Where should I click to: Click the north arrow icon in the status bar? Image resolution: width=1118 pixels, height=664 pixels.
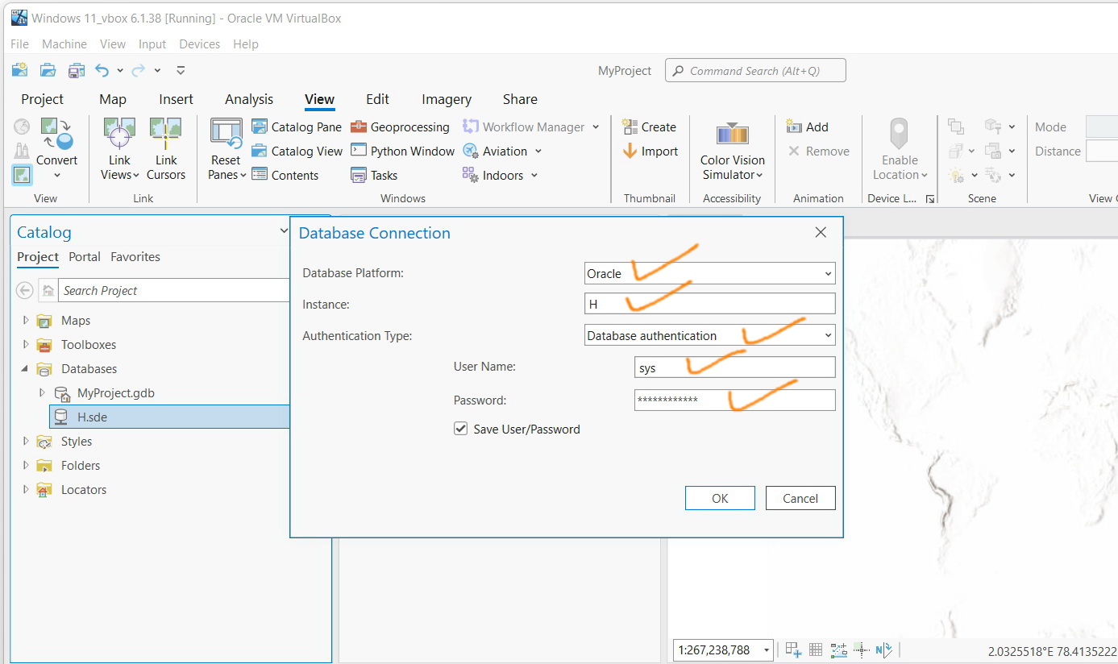click(884, 649)
